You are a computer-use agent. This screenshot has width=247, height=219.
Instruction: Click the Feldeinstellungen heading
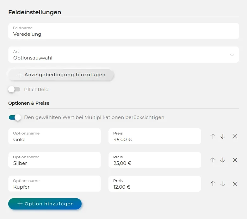point(35,12)
